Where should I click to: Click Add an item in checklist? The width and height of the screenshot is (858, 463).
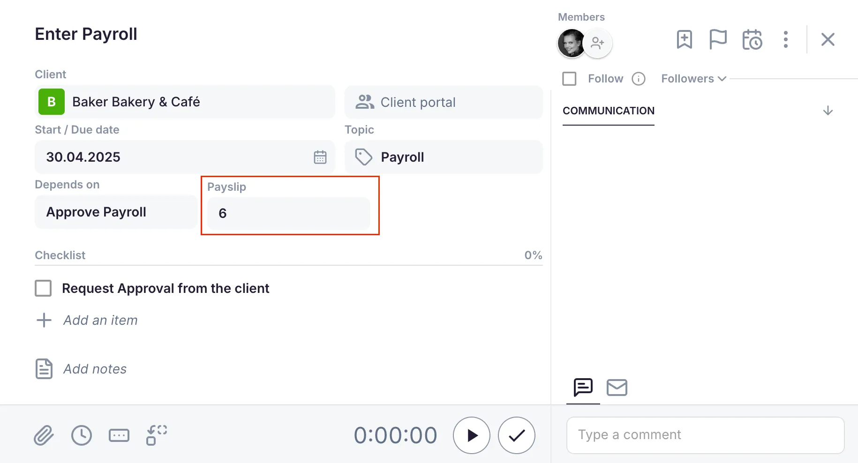[x=100, y=320]
